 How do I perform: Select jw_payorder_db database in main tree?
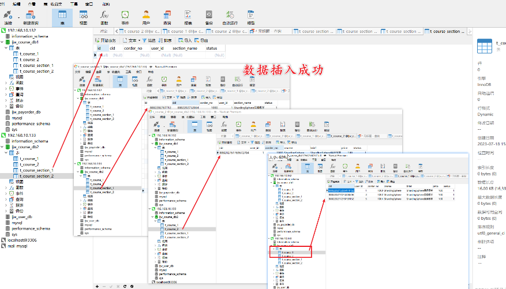tap(26, 112)
